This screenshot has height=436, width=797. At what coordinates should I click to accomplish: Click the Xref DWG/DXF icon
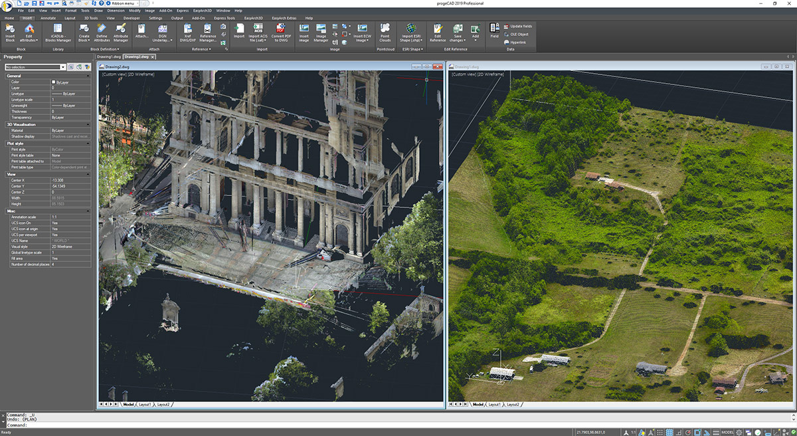click(188, 35)
